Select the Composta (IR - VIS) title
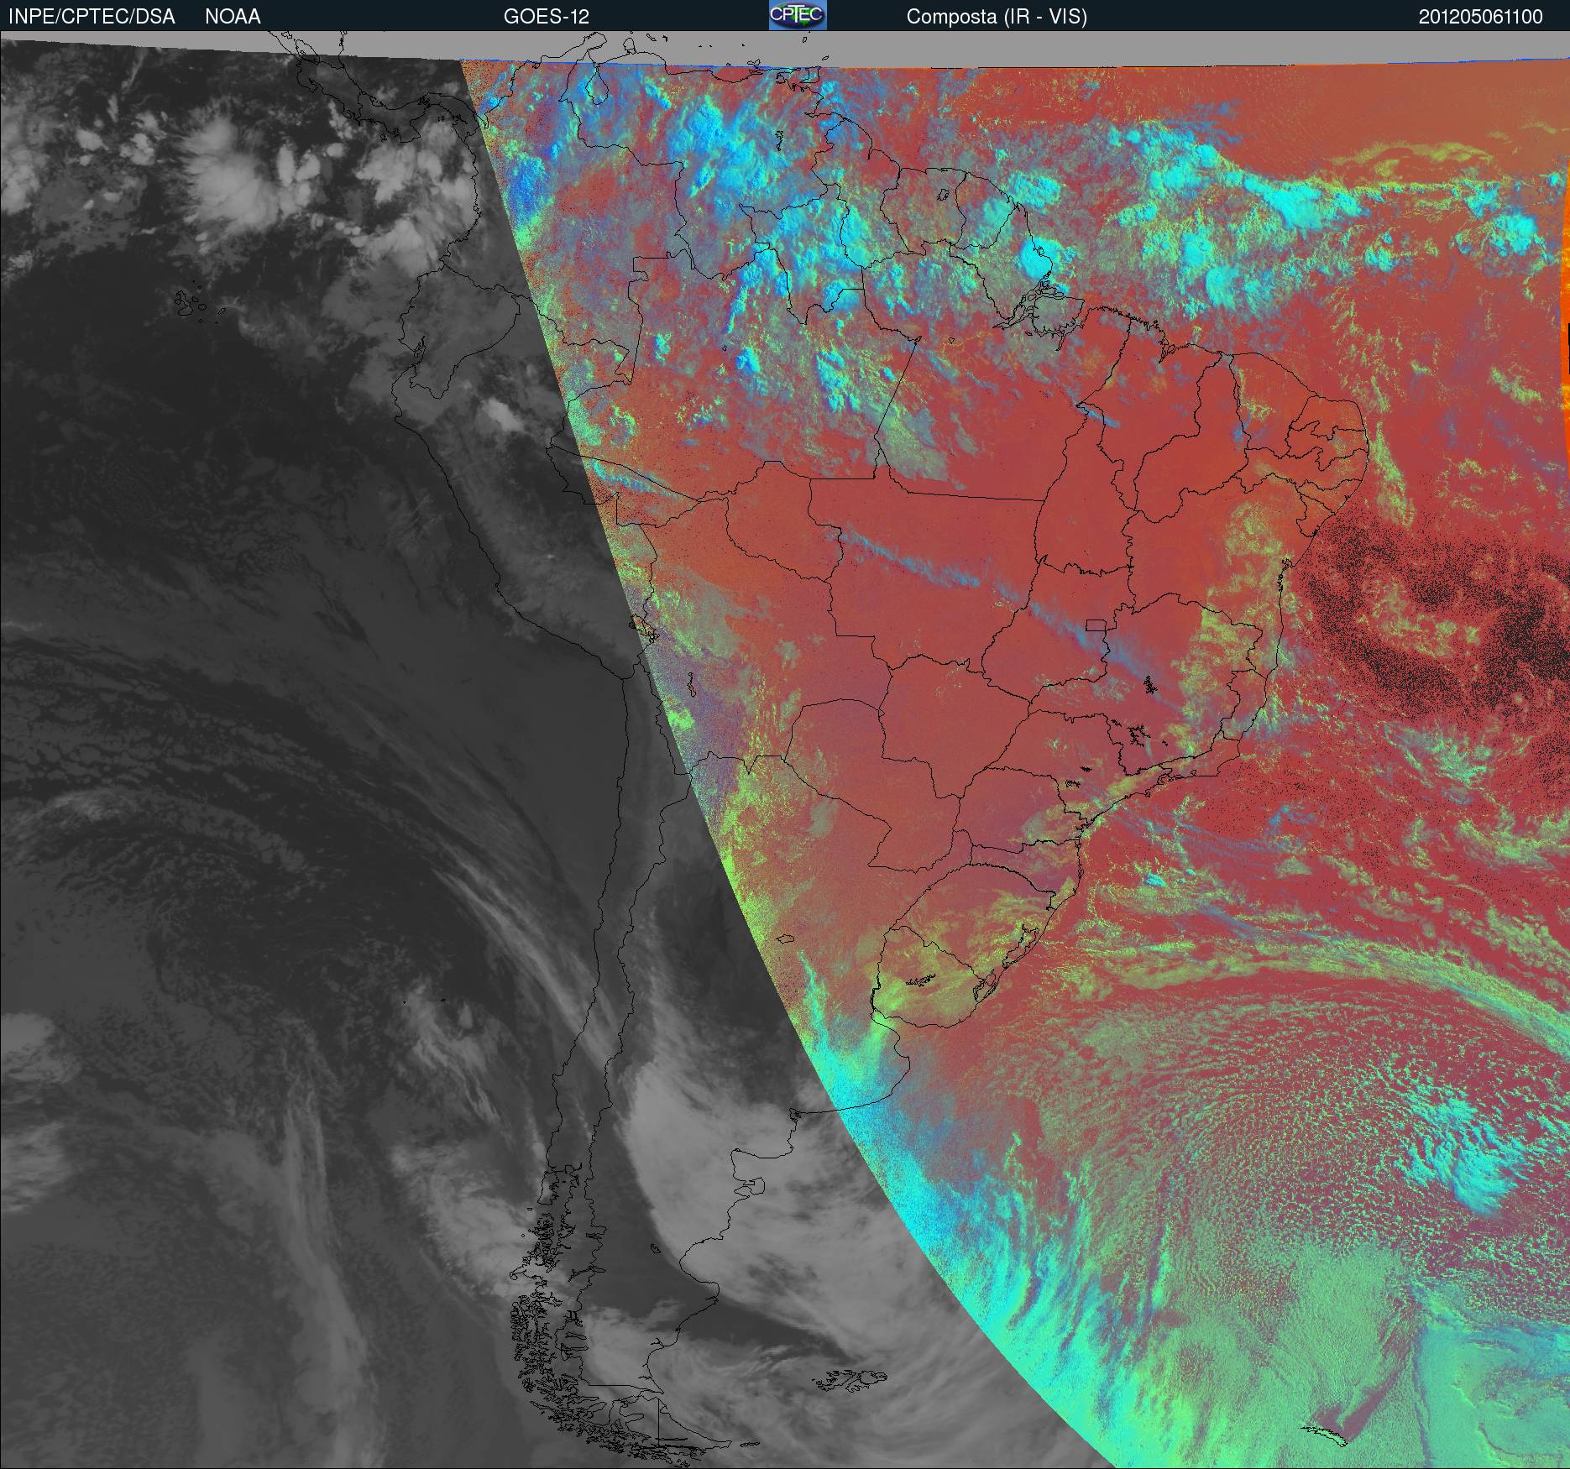1570x1469 pixels. point(997,18)
